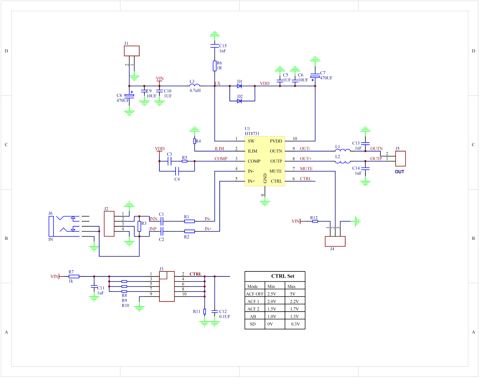Click the J1 power connector box

(132, 51)
